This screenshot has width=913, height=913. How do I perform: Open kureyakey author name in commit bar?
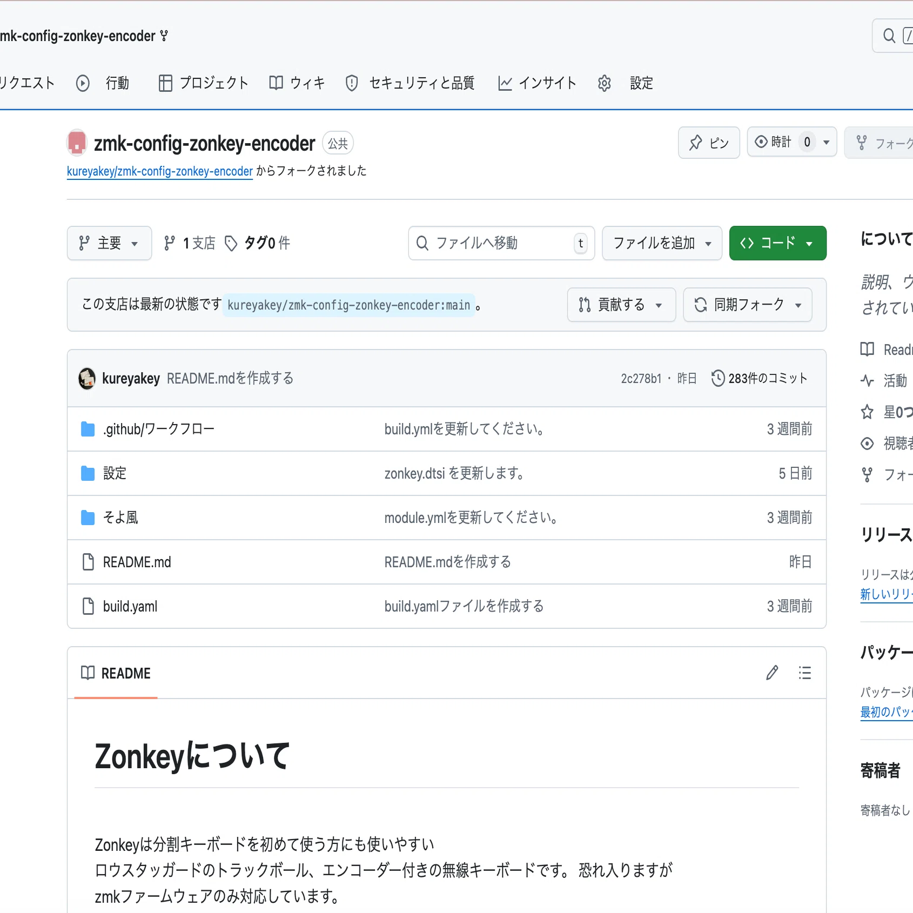pyautogui.click(x=131, y=378)
